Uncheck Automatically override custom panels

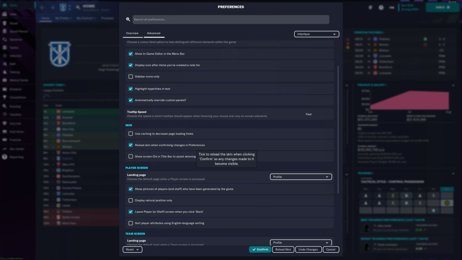(x=131, y=100)
